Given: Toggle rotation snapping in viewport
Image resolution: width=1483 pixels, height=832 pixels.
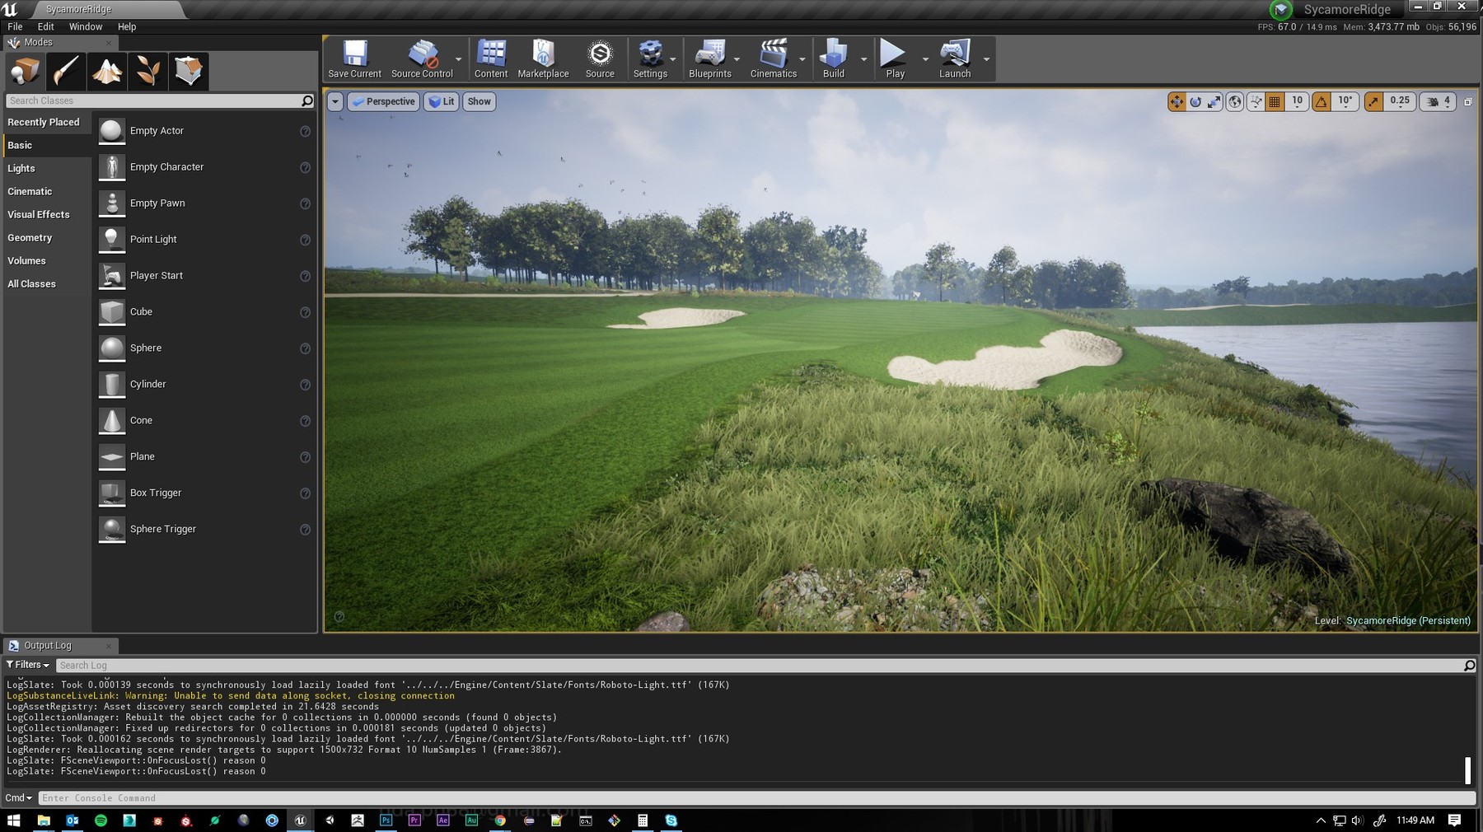Looking at the screenshot, I should click(1322, 101).
